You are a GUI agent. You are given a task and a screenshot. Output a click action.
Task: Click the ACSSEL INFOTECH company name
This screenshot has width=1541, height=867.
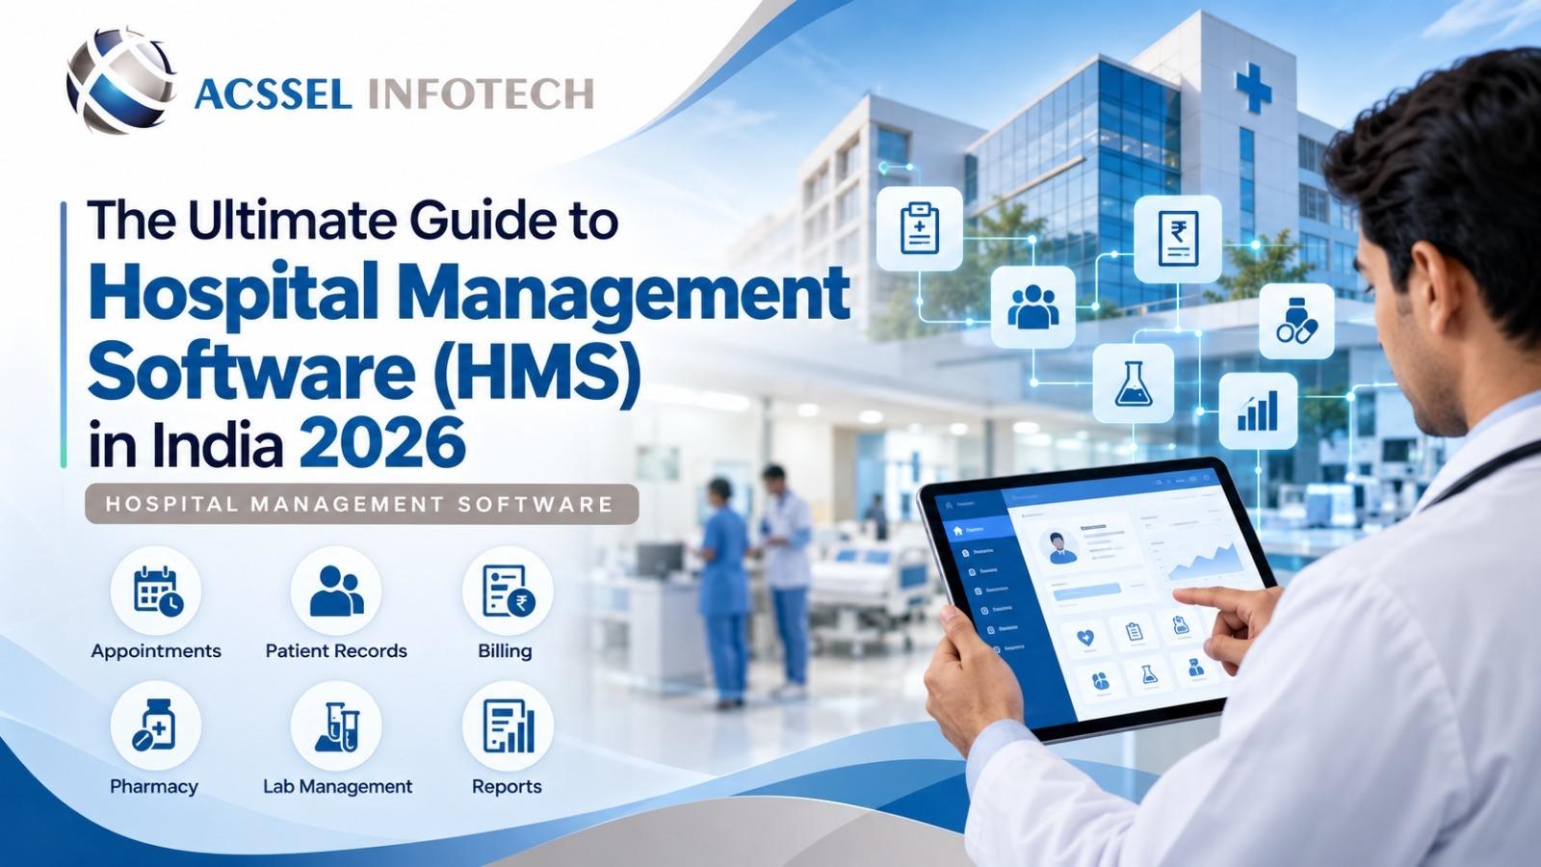click(393, 94)
